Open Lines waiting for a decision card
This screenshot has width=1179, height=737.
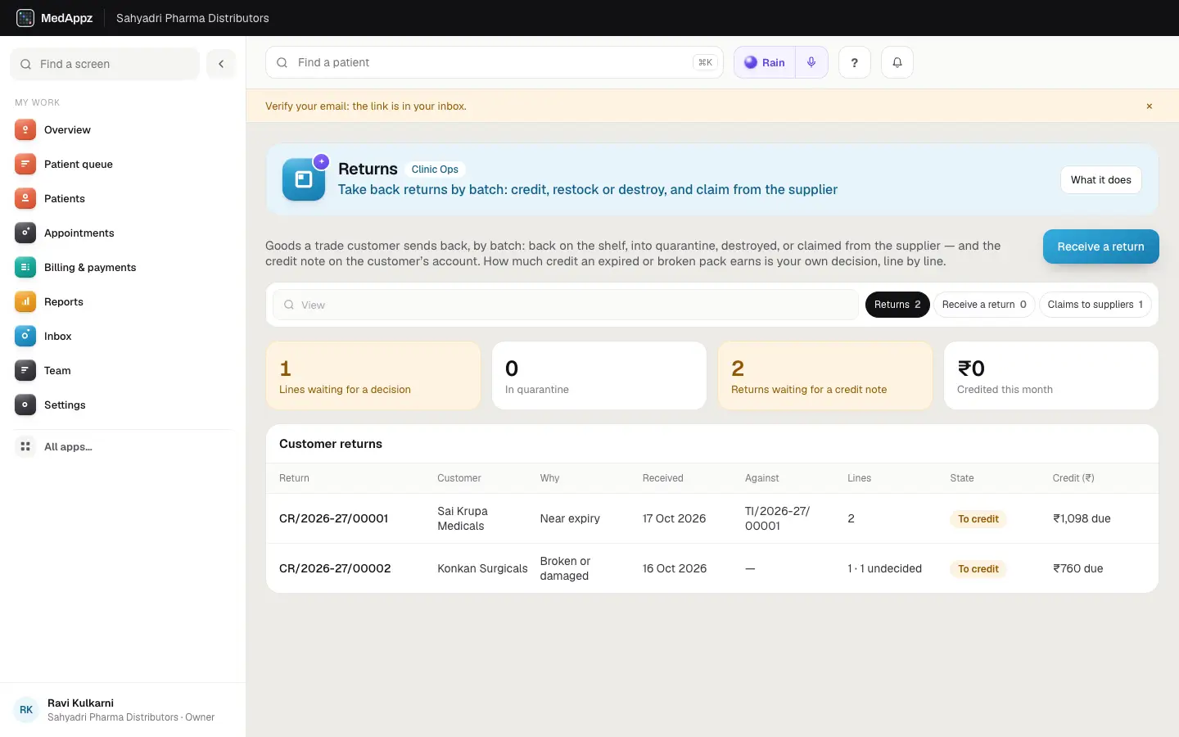pos(373,376)
